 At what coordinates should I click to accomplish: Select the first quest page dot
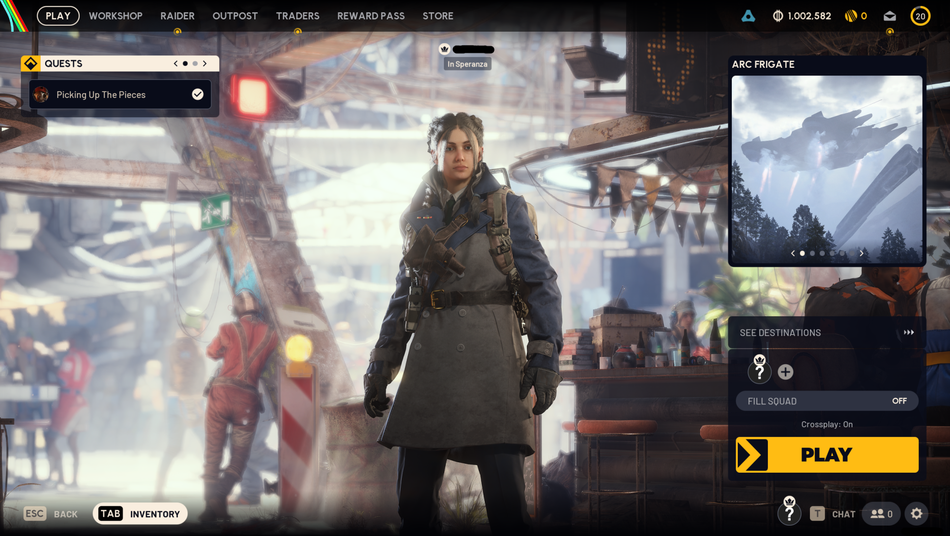pyautogui.click(x=185, y=63)
